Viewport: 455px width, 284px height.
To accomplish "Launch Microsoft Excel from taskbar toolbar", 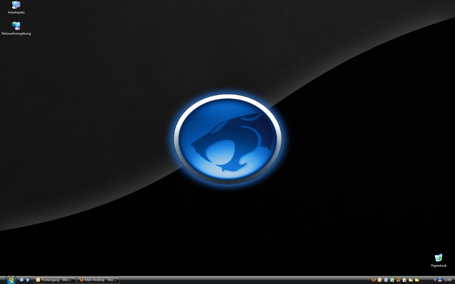I will pos(392,280).
